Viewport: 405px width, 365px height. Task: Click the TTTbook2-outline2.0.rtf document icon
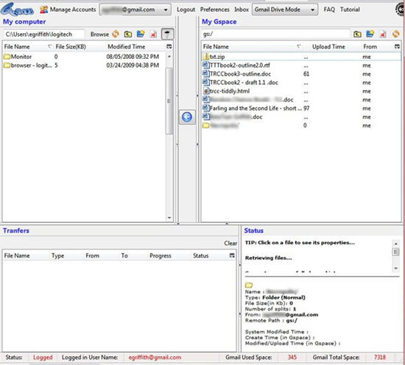tap(206, 65)
